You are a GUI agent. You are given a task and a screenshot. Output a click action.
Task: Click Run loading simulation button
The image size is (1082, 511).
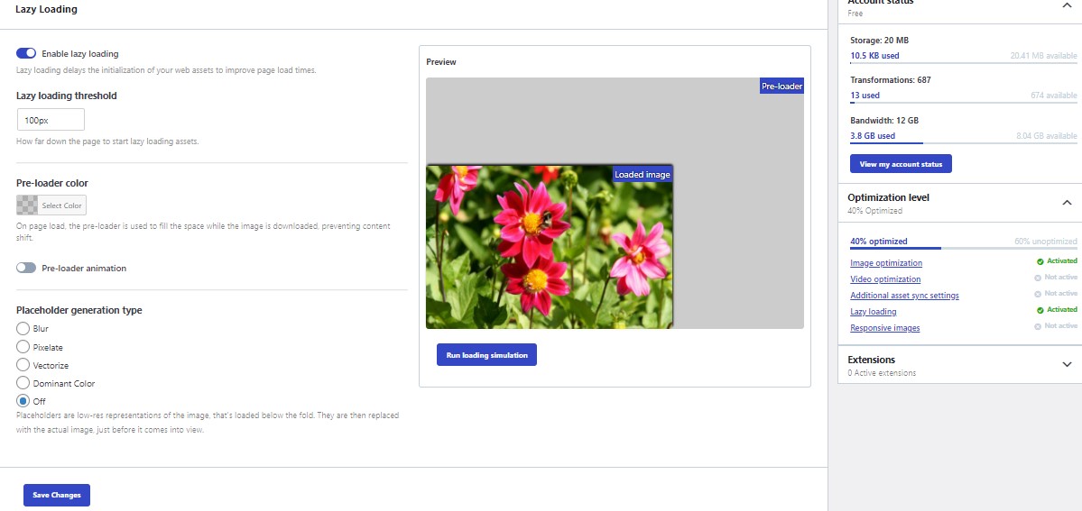click(486, 355)
